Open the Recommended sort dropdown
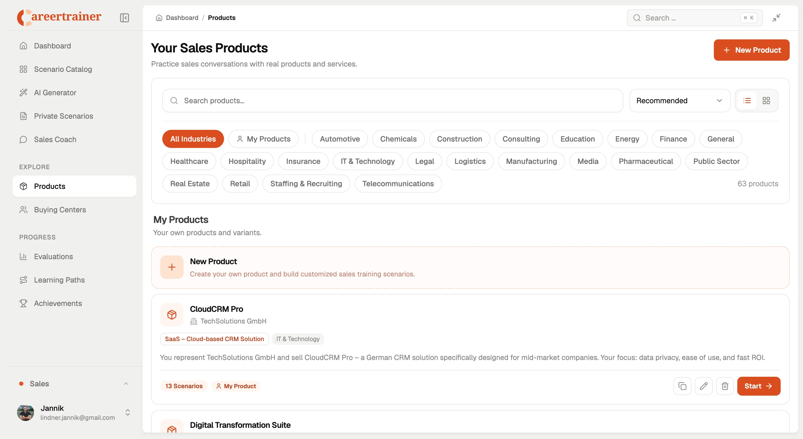The image size is (803, 439). coord(680,101)
